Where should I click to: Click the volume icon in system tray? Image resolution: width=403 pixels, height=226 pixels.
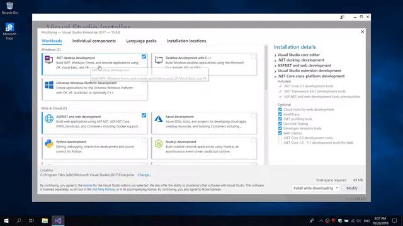point(358,220)
